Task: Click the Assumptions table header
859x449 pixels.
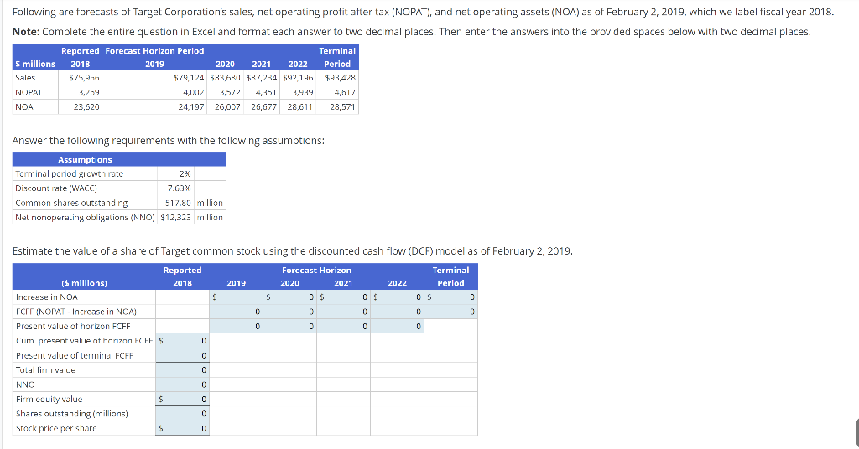Action: click(x=119, y=160)
